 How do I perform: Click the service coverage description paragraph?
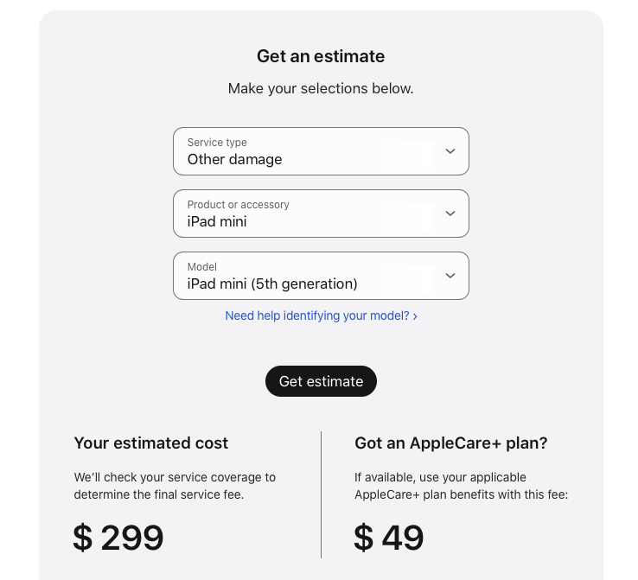click(x=175, y=486)
